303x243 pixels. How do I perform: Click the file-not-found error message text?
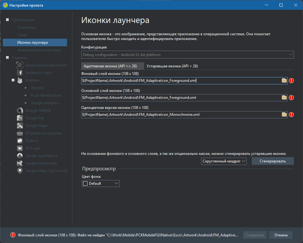[x=128, y=235]
